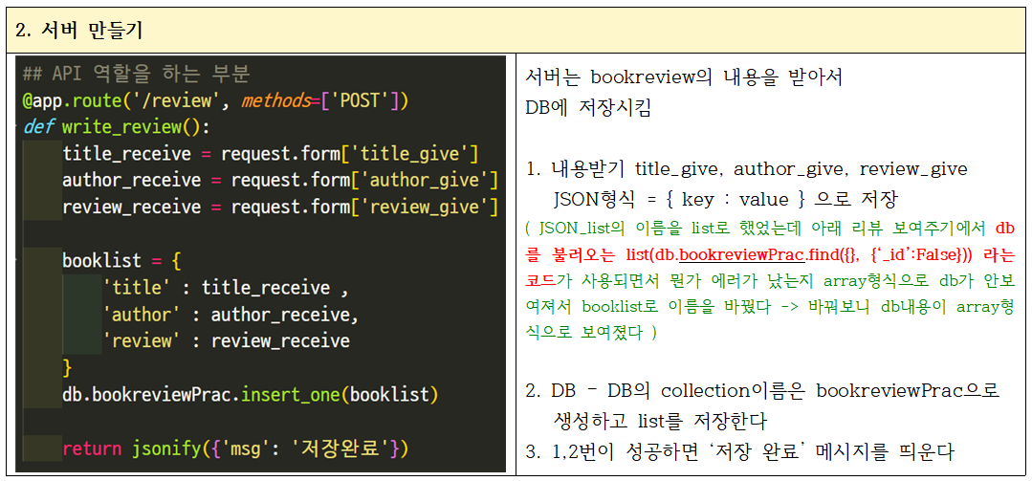Click the 'booklist = {' line
This screenshot has width=1032, height=481.
(121, 260)
